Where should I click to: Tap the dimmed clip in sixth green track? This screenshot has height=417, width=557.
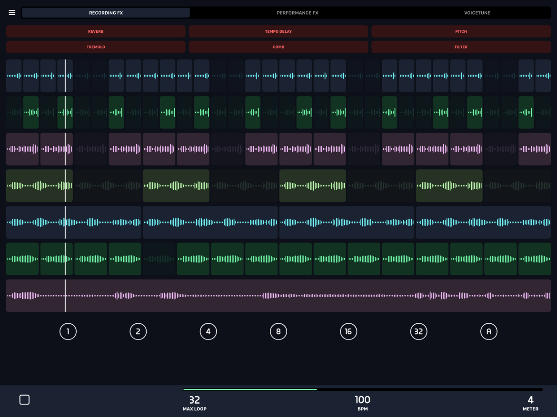(159, 259)
